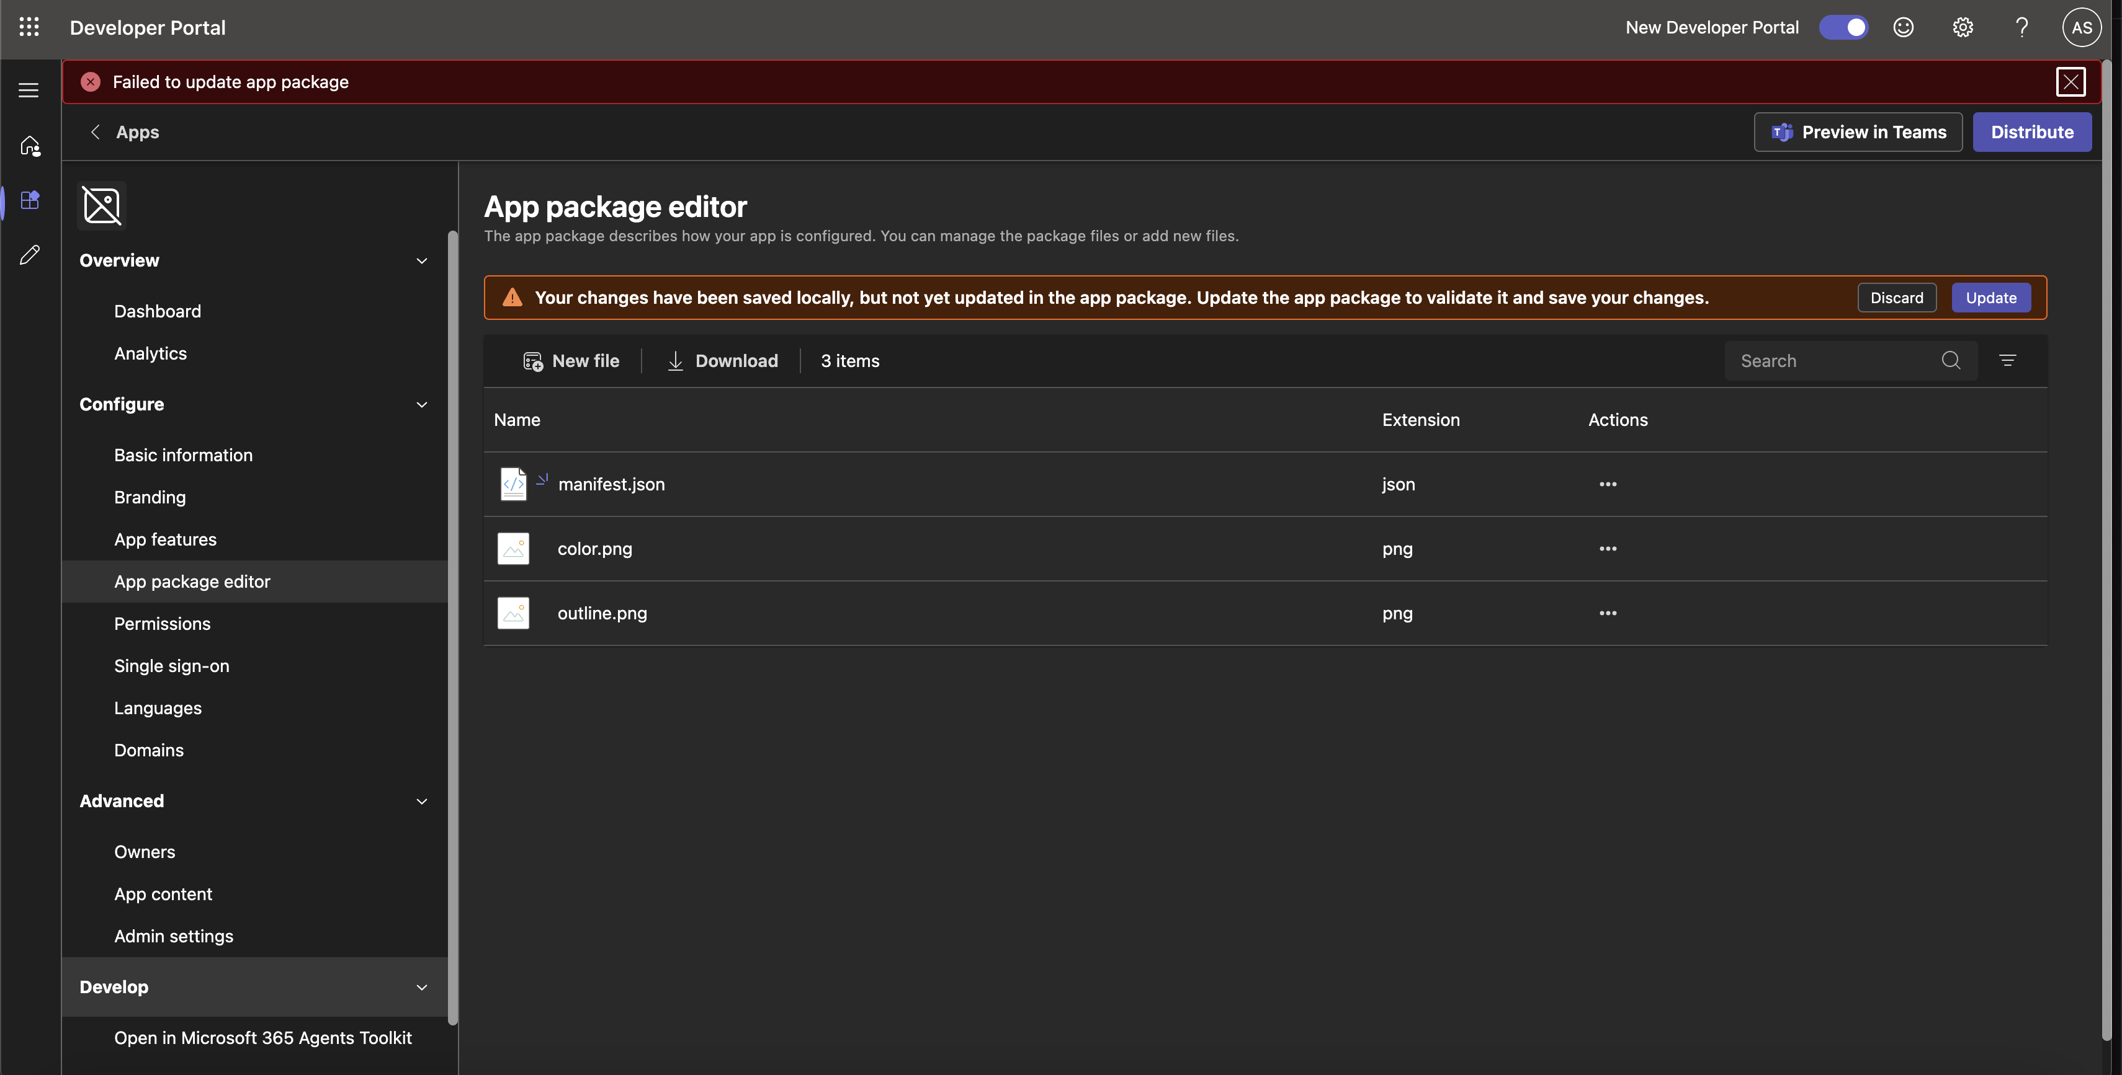This screenshot has height=1075, width=2122.
Task: Click the help question mark icon
Action: [x=2021, y=27]
